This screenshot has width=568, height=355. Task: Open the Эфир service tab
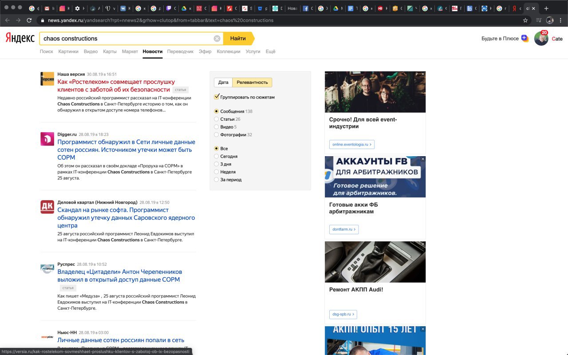pyautogui.click(x=205, y=51)
